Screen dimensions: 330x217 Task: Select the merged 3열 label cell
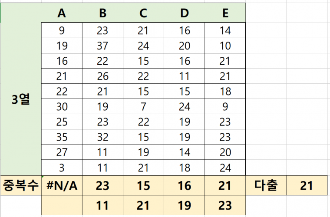click(x=20, y=99)
